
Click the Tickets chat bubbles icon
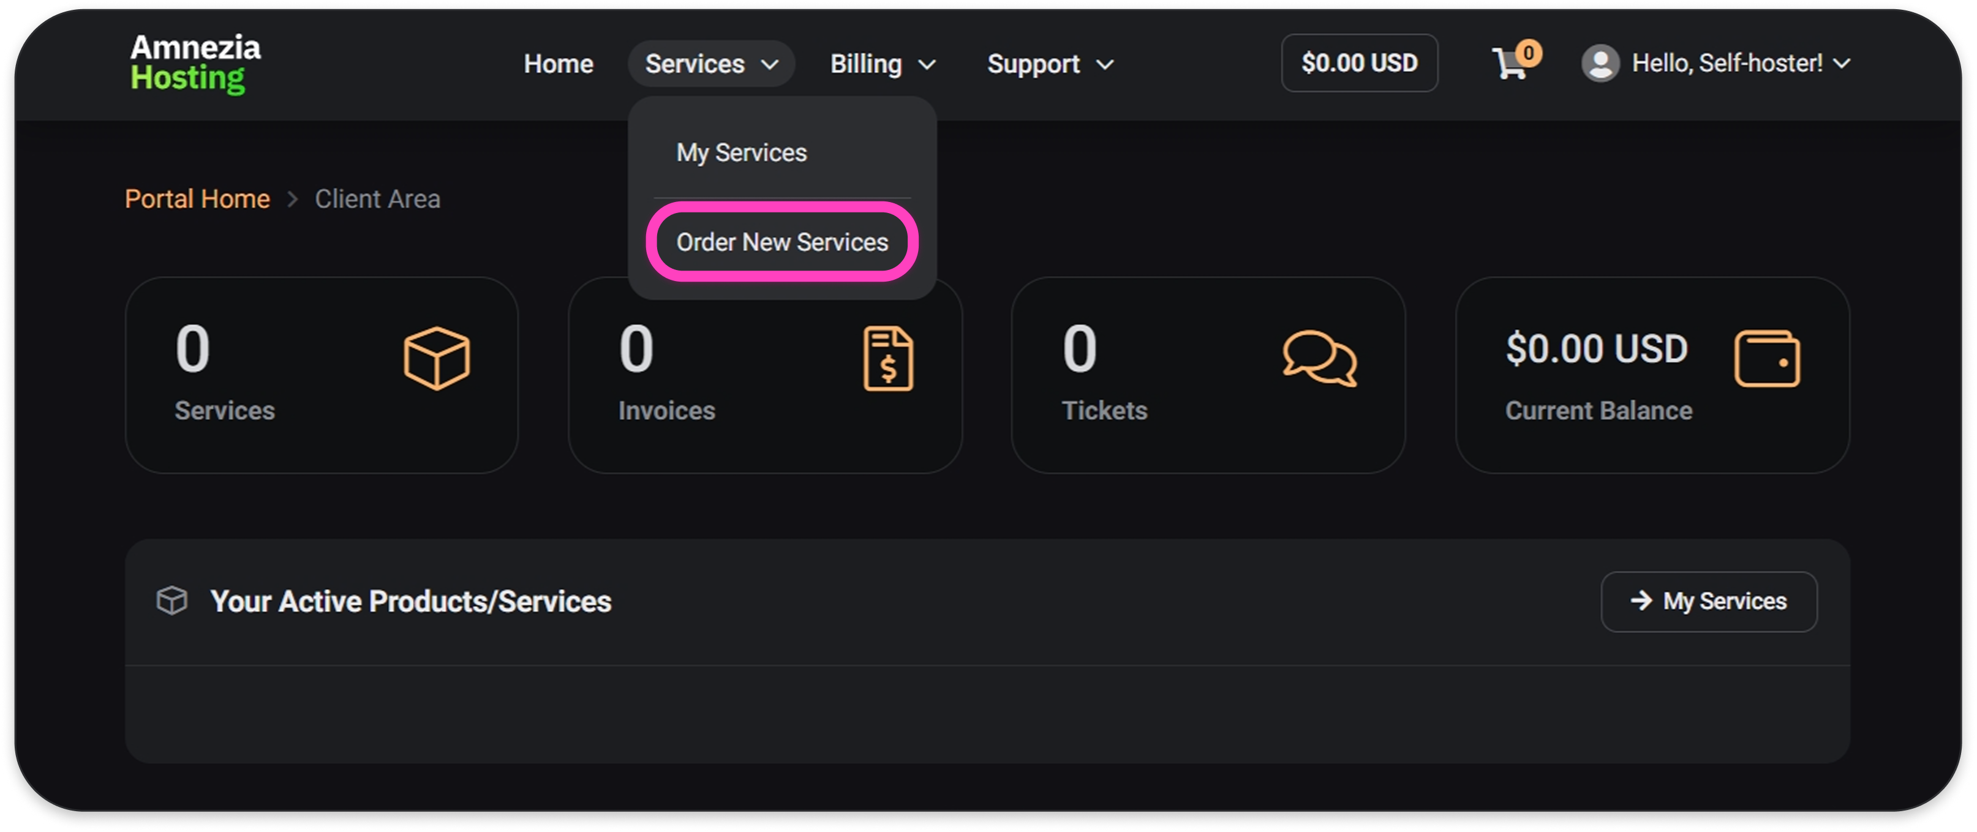click(x=1319, y=358)
